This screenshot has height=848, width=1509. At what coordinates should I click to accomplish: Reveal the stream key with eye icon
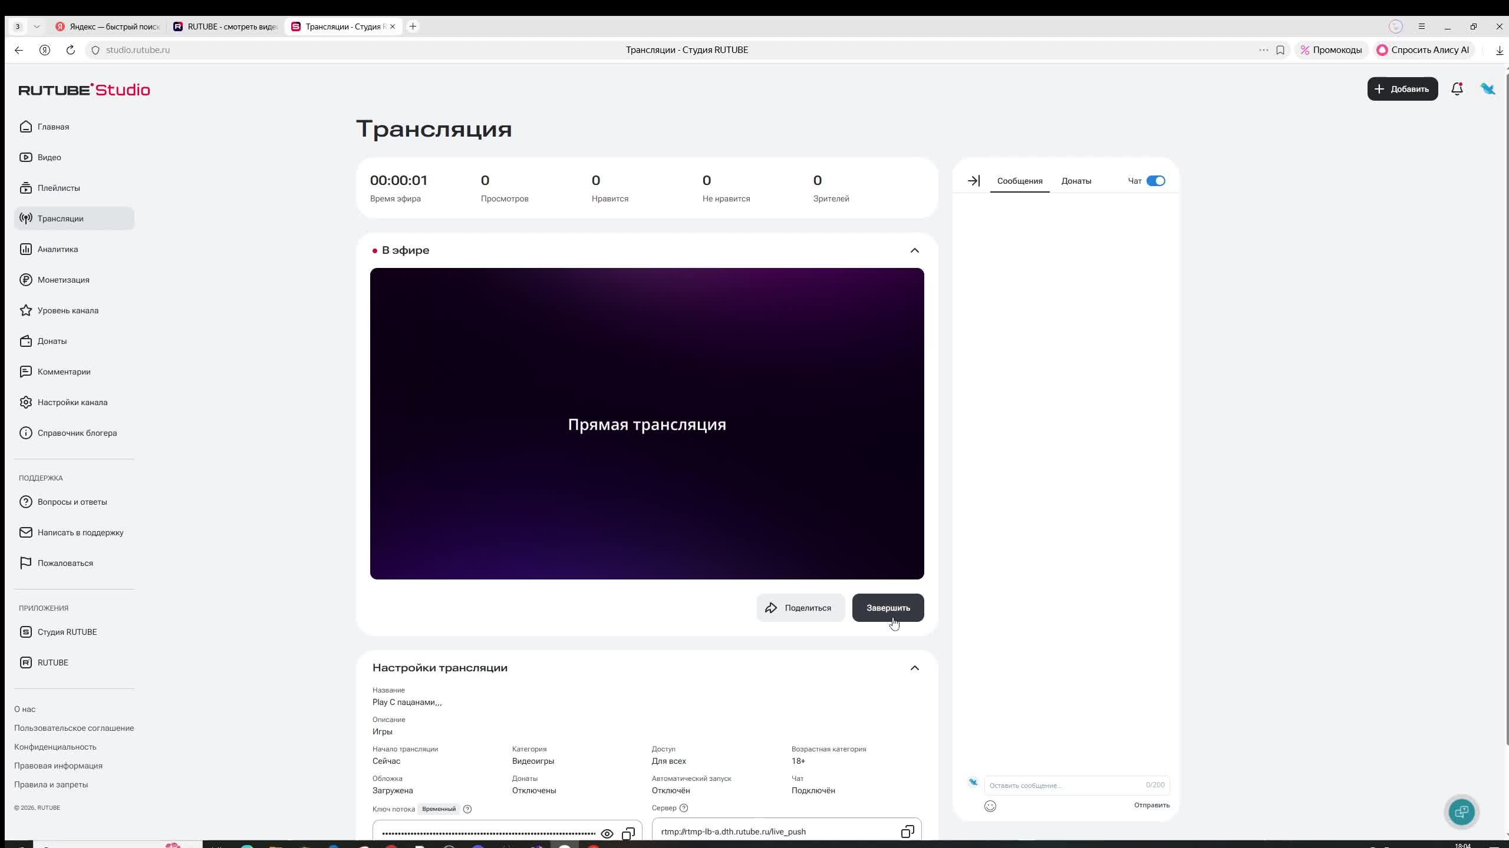(x=607, y=833)
